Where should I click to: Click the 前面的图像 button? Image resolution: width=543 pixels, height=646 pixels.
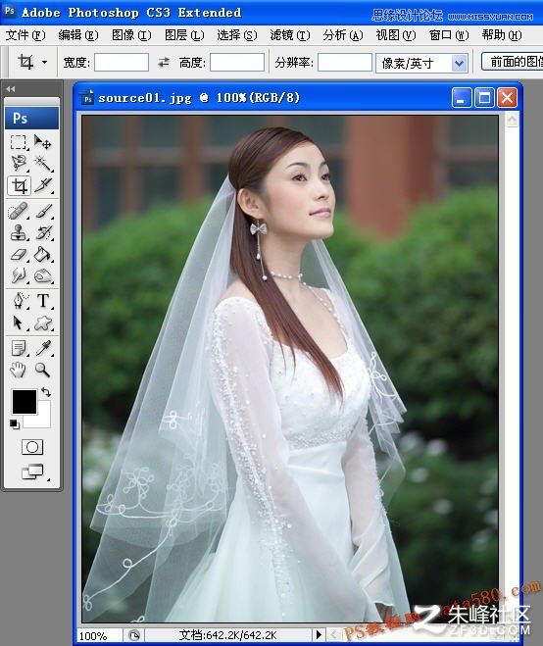(x=513, y=62)
